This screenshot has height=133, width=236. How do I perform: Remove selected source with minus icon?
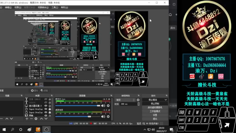(31, 119)
